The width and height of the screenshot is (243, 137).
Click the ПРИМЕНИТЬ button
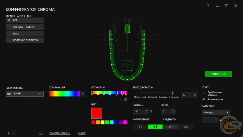(x=219, y=74)
